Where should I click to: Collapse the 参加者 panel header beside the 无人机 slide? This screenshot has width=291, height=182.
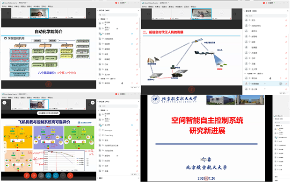244,11
